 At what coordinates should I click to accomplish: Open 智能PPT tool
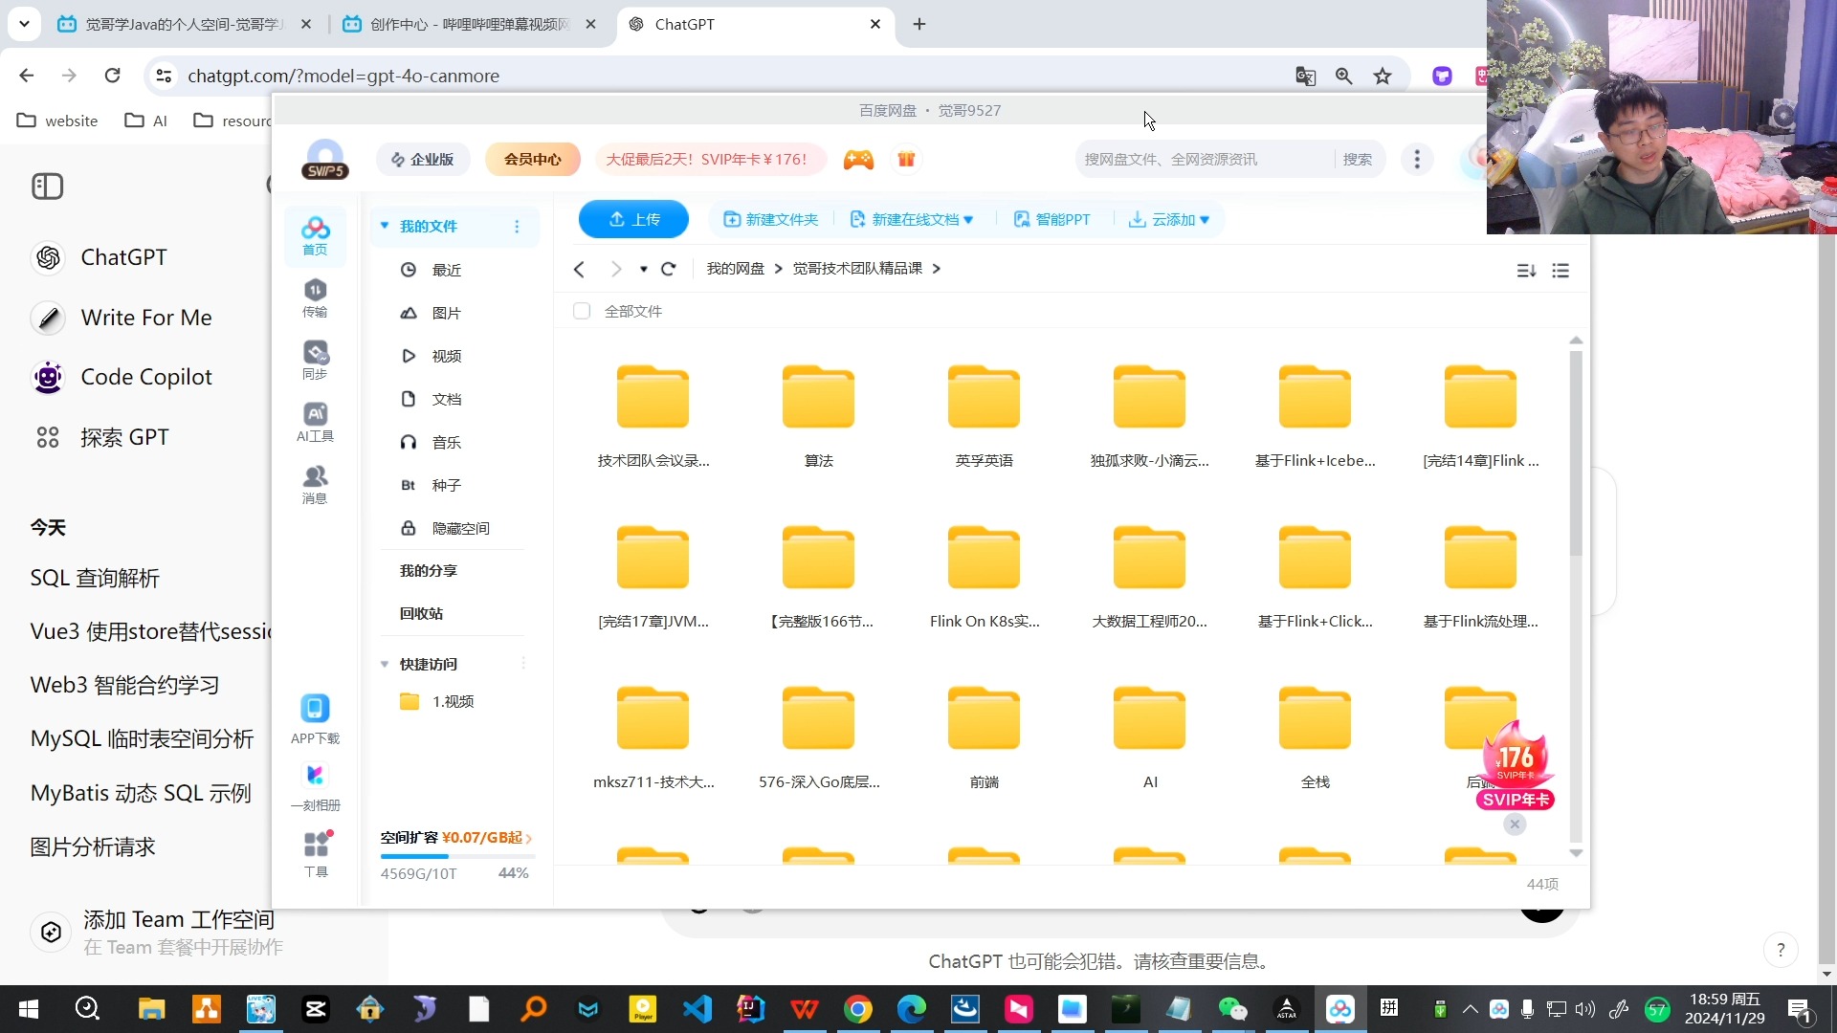click(x=1051, y=220)
